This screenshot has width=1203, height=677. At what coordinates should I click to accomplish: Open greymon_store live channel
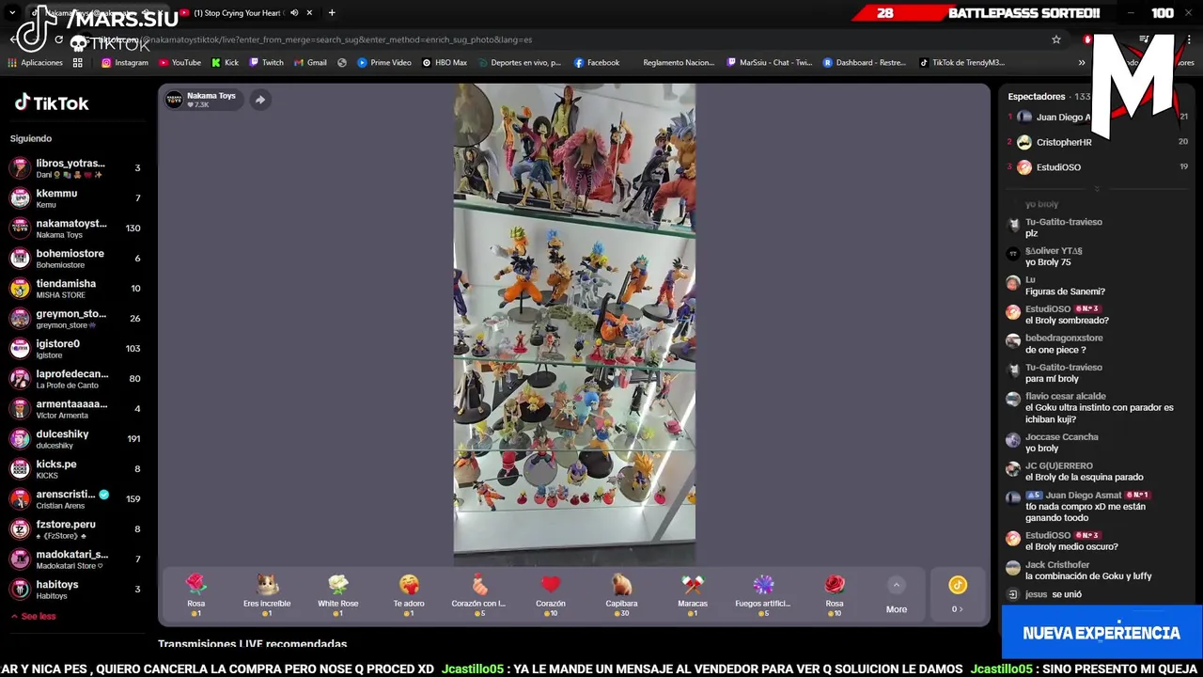pos(75,319)
